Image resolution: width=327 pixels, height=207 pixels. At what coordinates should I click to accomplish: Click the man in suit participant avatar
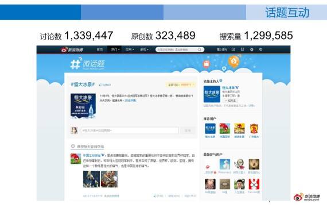239,184
